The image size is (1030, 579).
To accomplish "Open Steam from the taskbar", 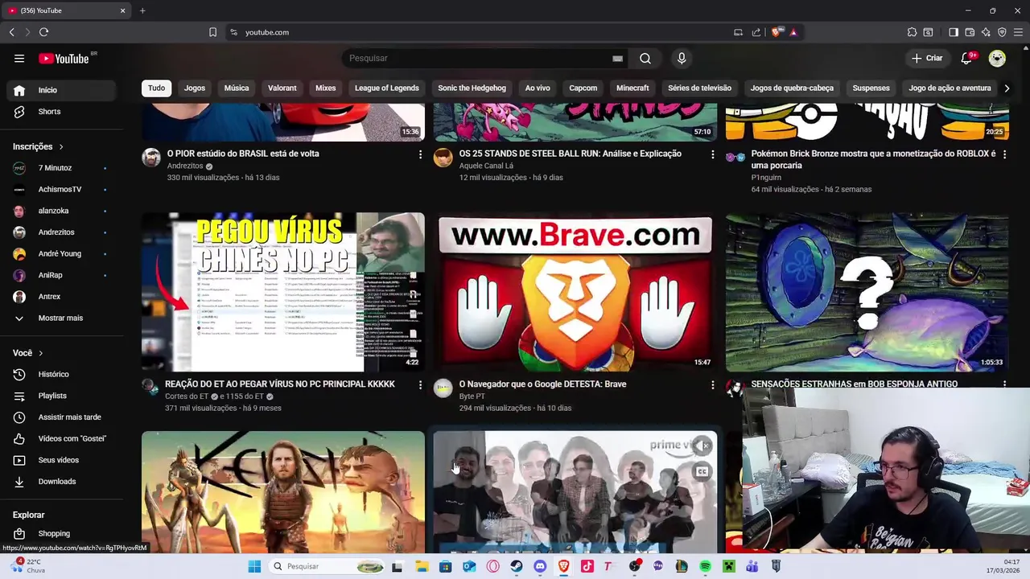I will [x=517, y=566].
